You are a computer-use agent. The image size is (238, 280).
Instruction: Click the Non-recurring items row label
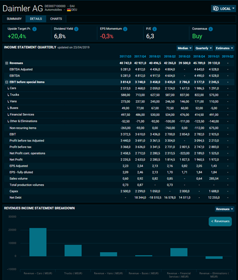coord(23,128)
